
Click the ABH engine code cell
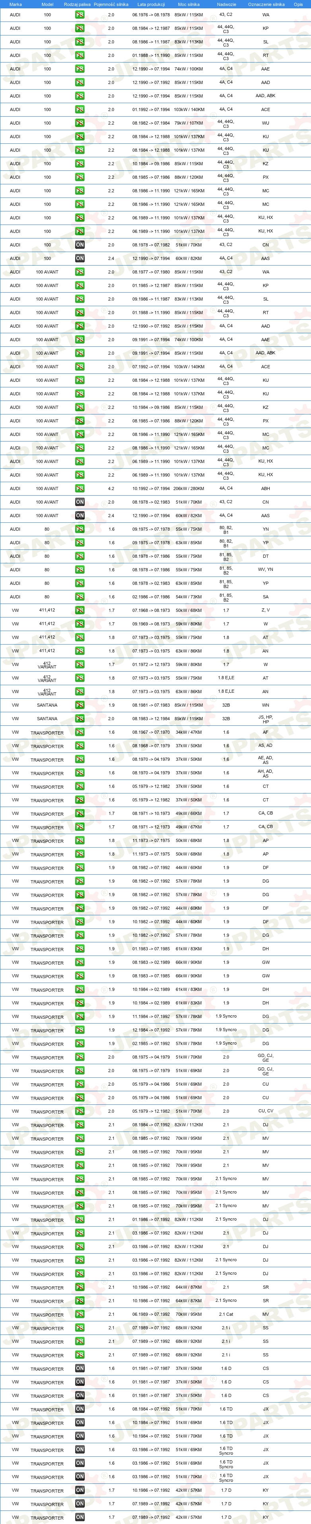pyautogui.click(x=266, y=488)
